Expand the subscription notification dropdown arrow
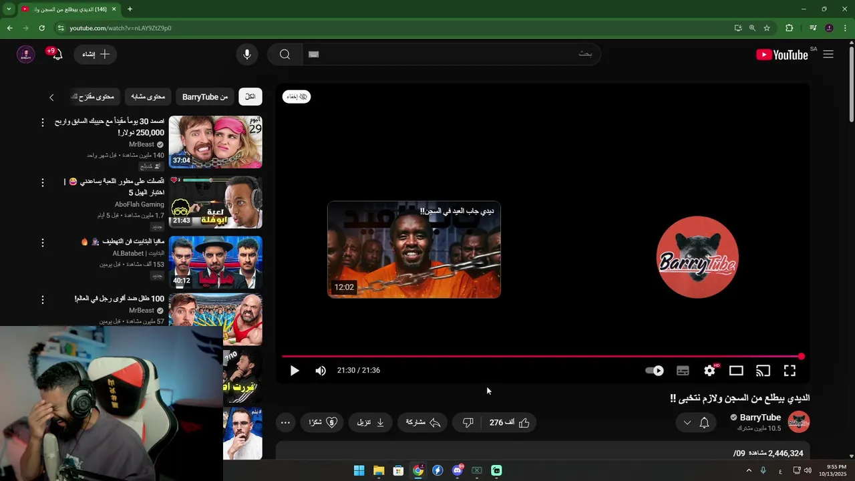 click(x=687, y=422)
